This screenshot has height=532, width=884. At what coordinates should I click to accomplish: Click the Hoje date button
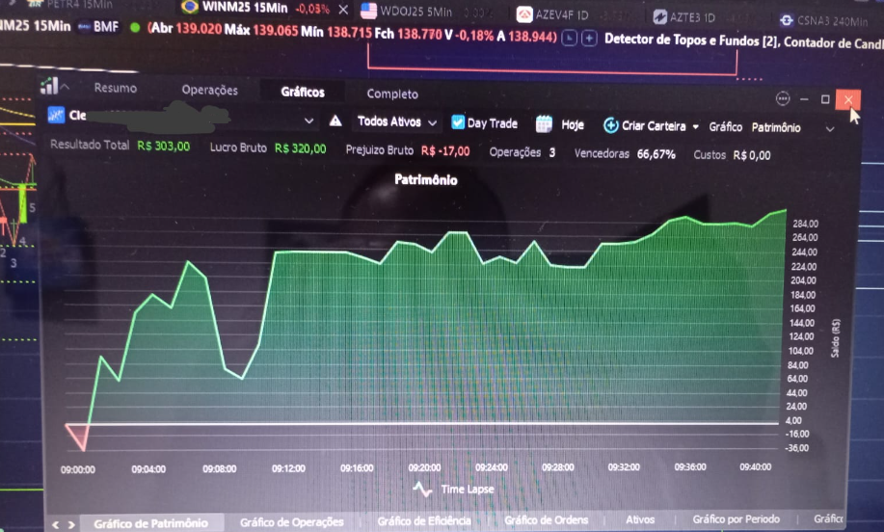coord(573,125)
